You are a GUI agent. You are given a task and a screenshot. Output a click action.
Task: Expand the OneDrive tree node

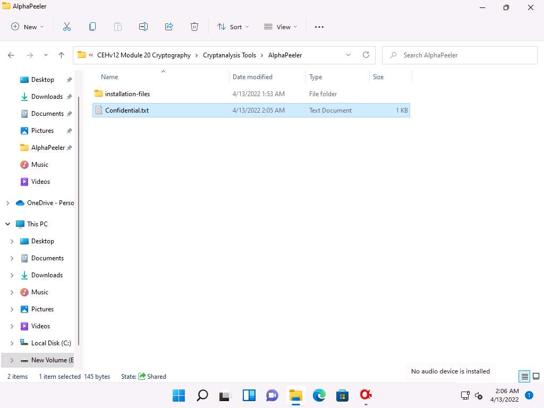click(7, 203)
